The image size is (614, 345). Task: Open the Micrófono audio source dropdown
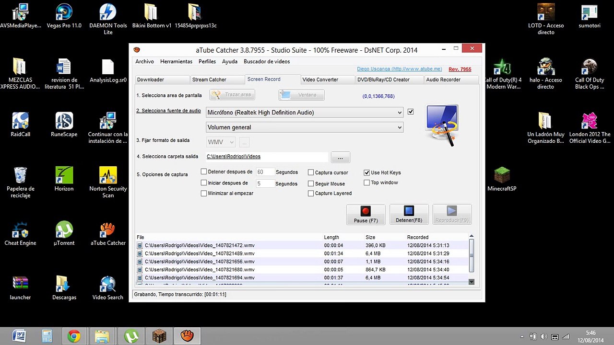click(x=305, y=113)
